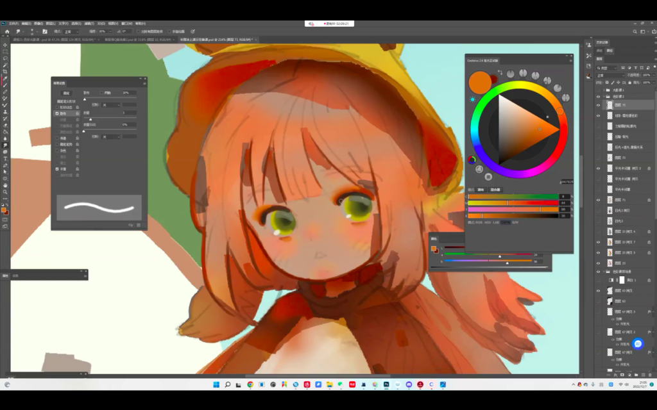Click Coolorus gamut lock sun icon

tap(473, 99)
